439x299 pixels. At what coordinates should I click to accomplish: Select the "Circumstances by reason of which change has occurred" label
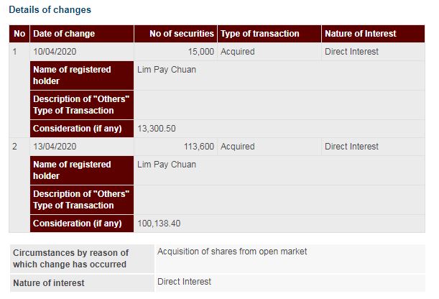[70, 258]
